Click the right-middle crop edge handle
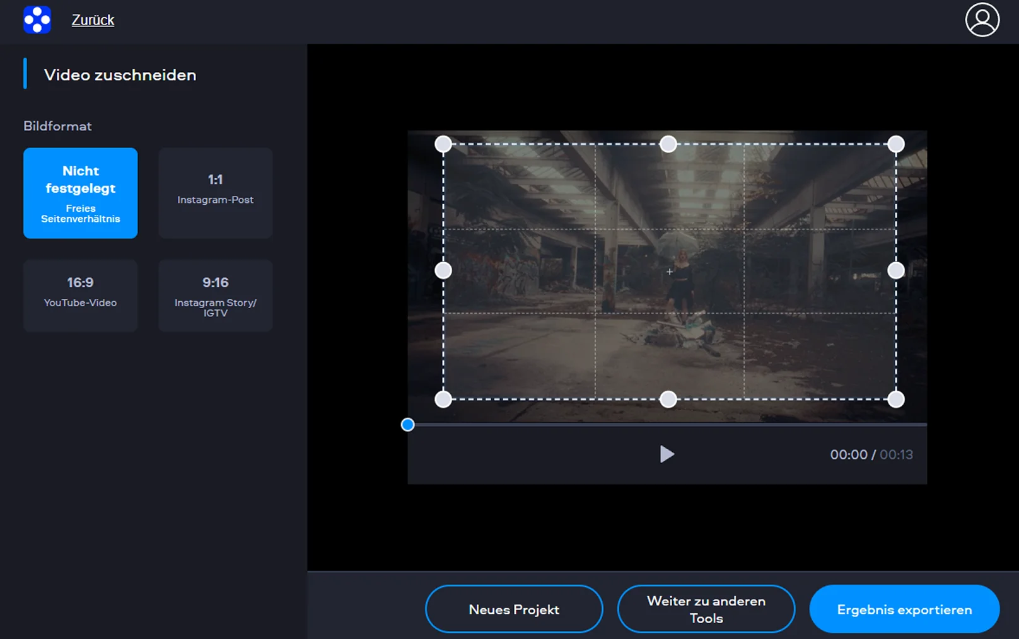The image size is (1019, 639). tap(895, 270)
